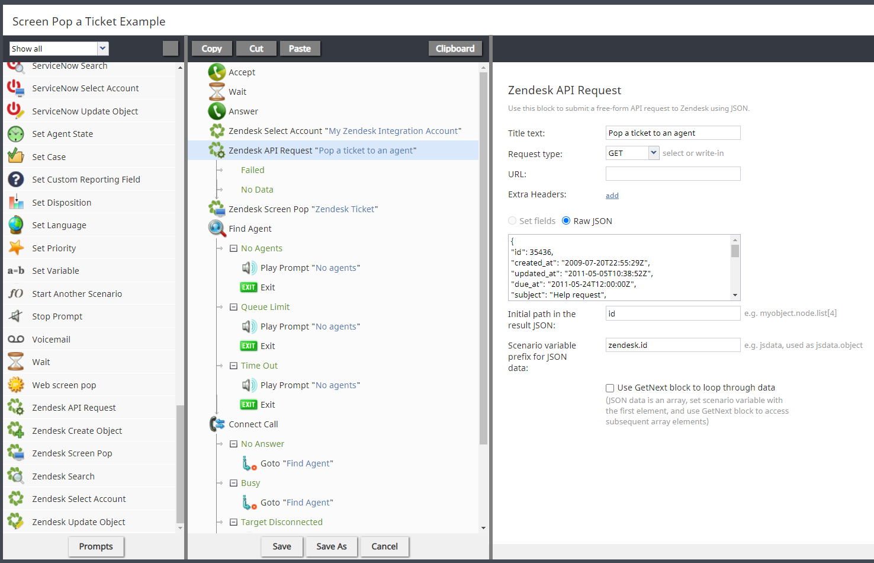Image resolution: width=874 pixels, height=563 pixels.
Task: Click the Set Language globe icon
Action: click(x=15, y=225)
